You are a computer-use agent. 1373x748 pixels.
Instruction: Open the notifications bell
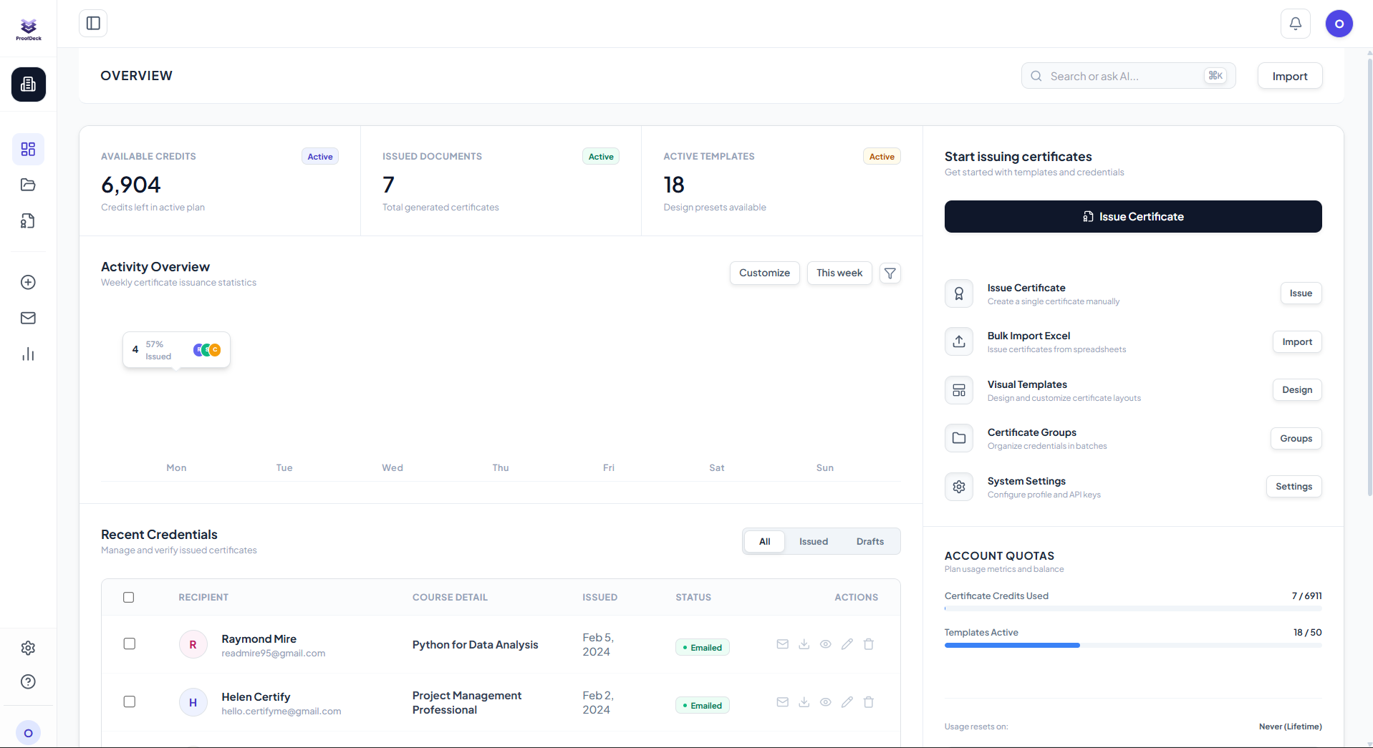click(x=1296, y=24)
